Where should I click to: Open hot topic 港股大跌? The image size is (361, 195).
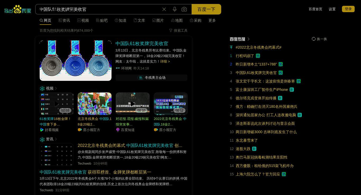coord(243,149)
